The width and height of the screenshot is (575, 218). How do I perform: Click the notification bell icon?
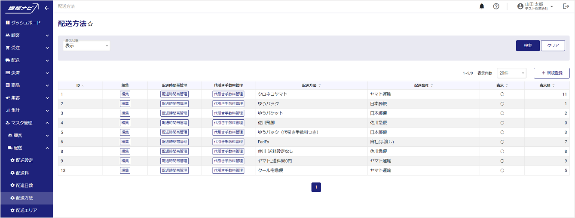tap(482, 6)
